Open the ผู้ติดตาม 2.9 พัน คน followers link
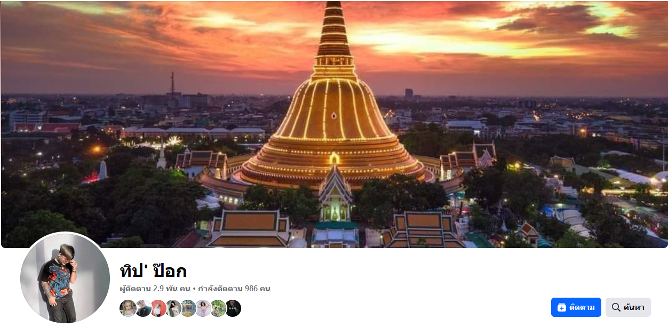Screen dimensions: 668x327 pos(155,289)
